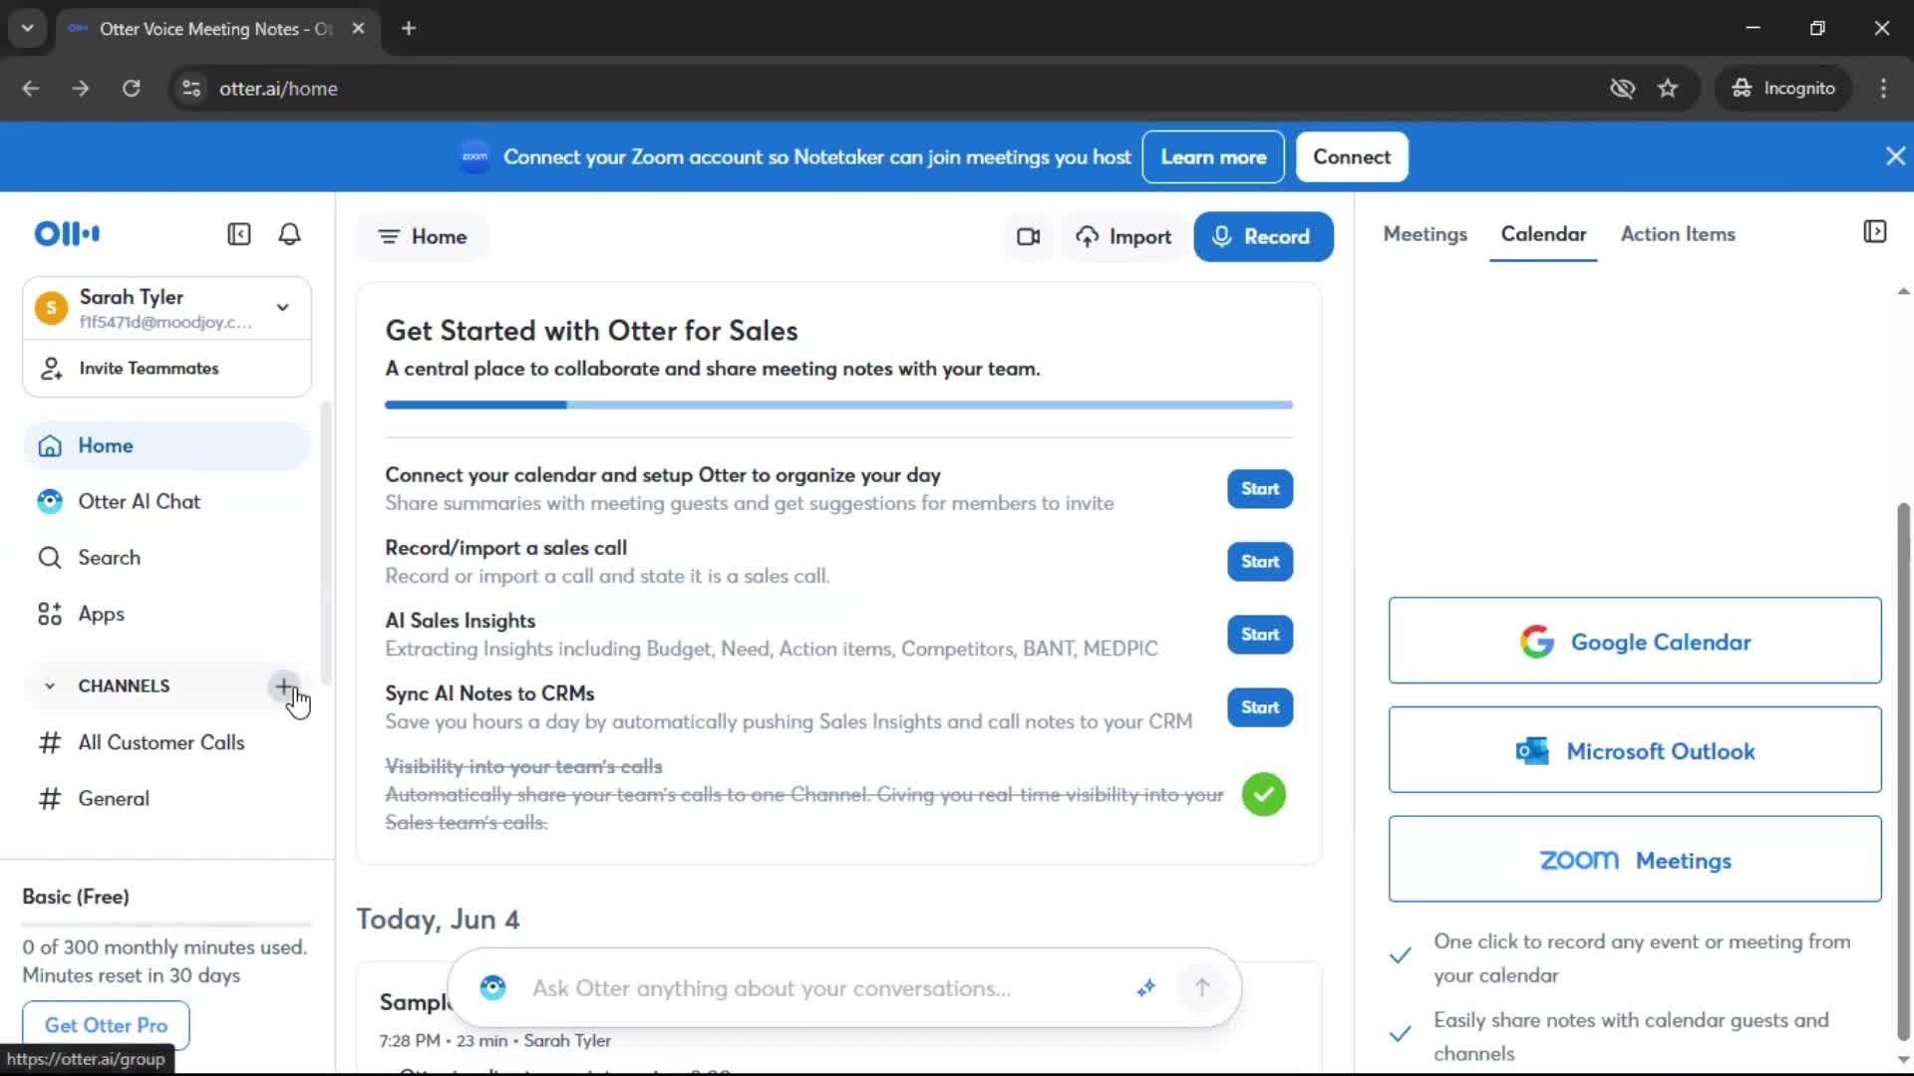
Task: Expand the Sarah Tyler account dropdown
Action: pyautogui.click(x=283, y=308)
